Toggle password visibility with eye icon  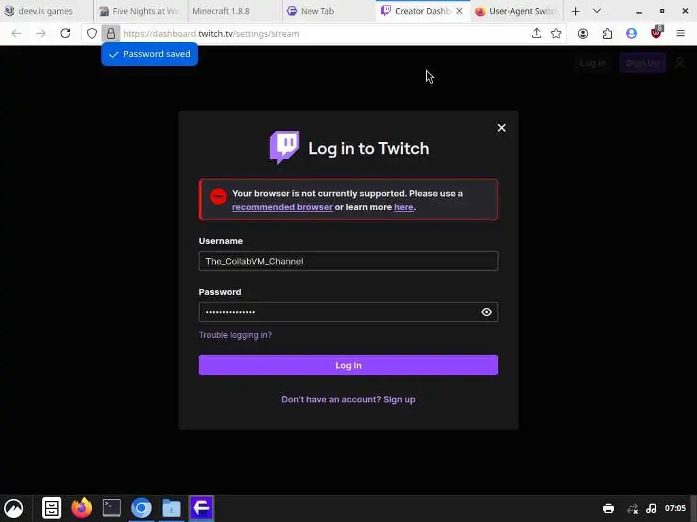(x=486, y=312)
